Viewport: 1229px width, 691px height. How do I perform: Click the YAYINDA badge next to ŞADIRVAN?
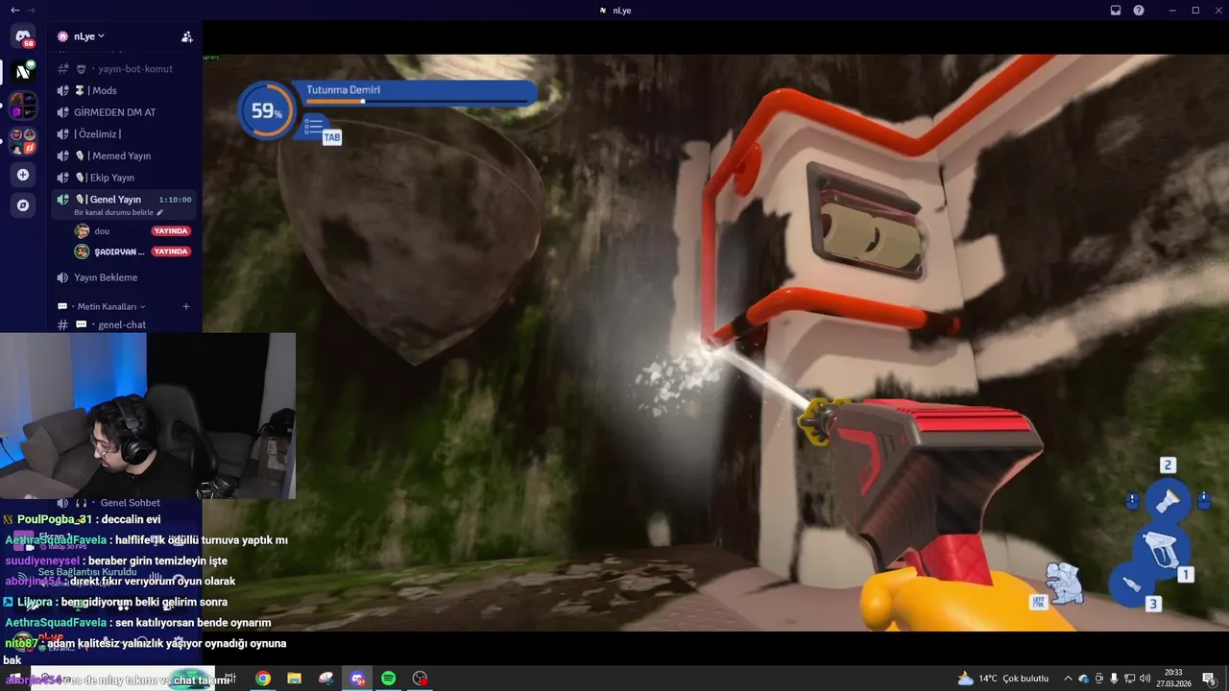click(171, 251)
